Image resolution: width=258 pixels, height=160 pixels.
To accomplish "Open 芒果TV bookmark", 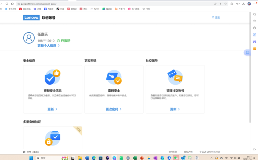I will click(x=120, y=9).
